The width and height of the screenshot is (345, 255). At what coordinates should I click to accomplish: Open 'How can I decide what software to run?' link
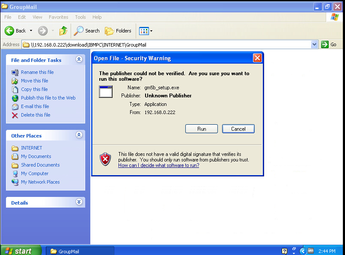point(158,165)
